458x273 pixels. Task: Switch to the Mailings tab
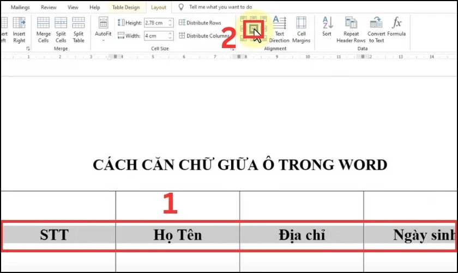[x=20, y=7]
